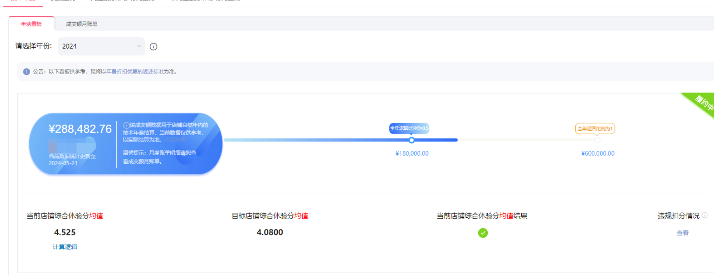Screen dimensions: 714x275
Task: Click the info icon inside blue card
Action: (x=126, y=125)
